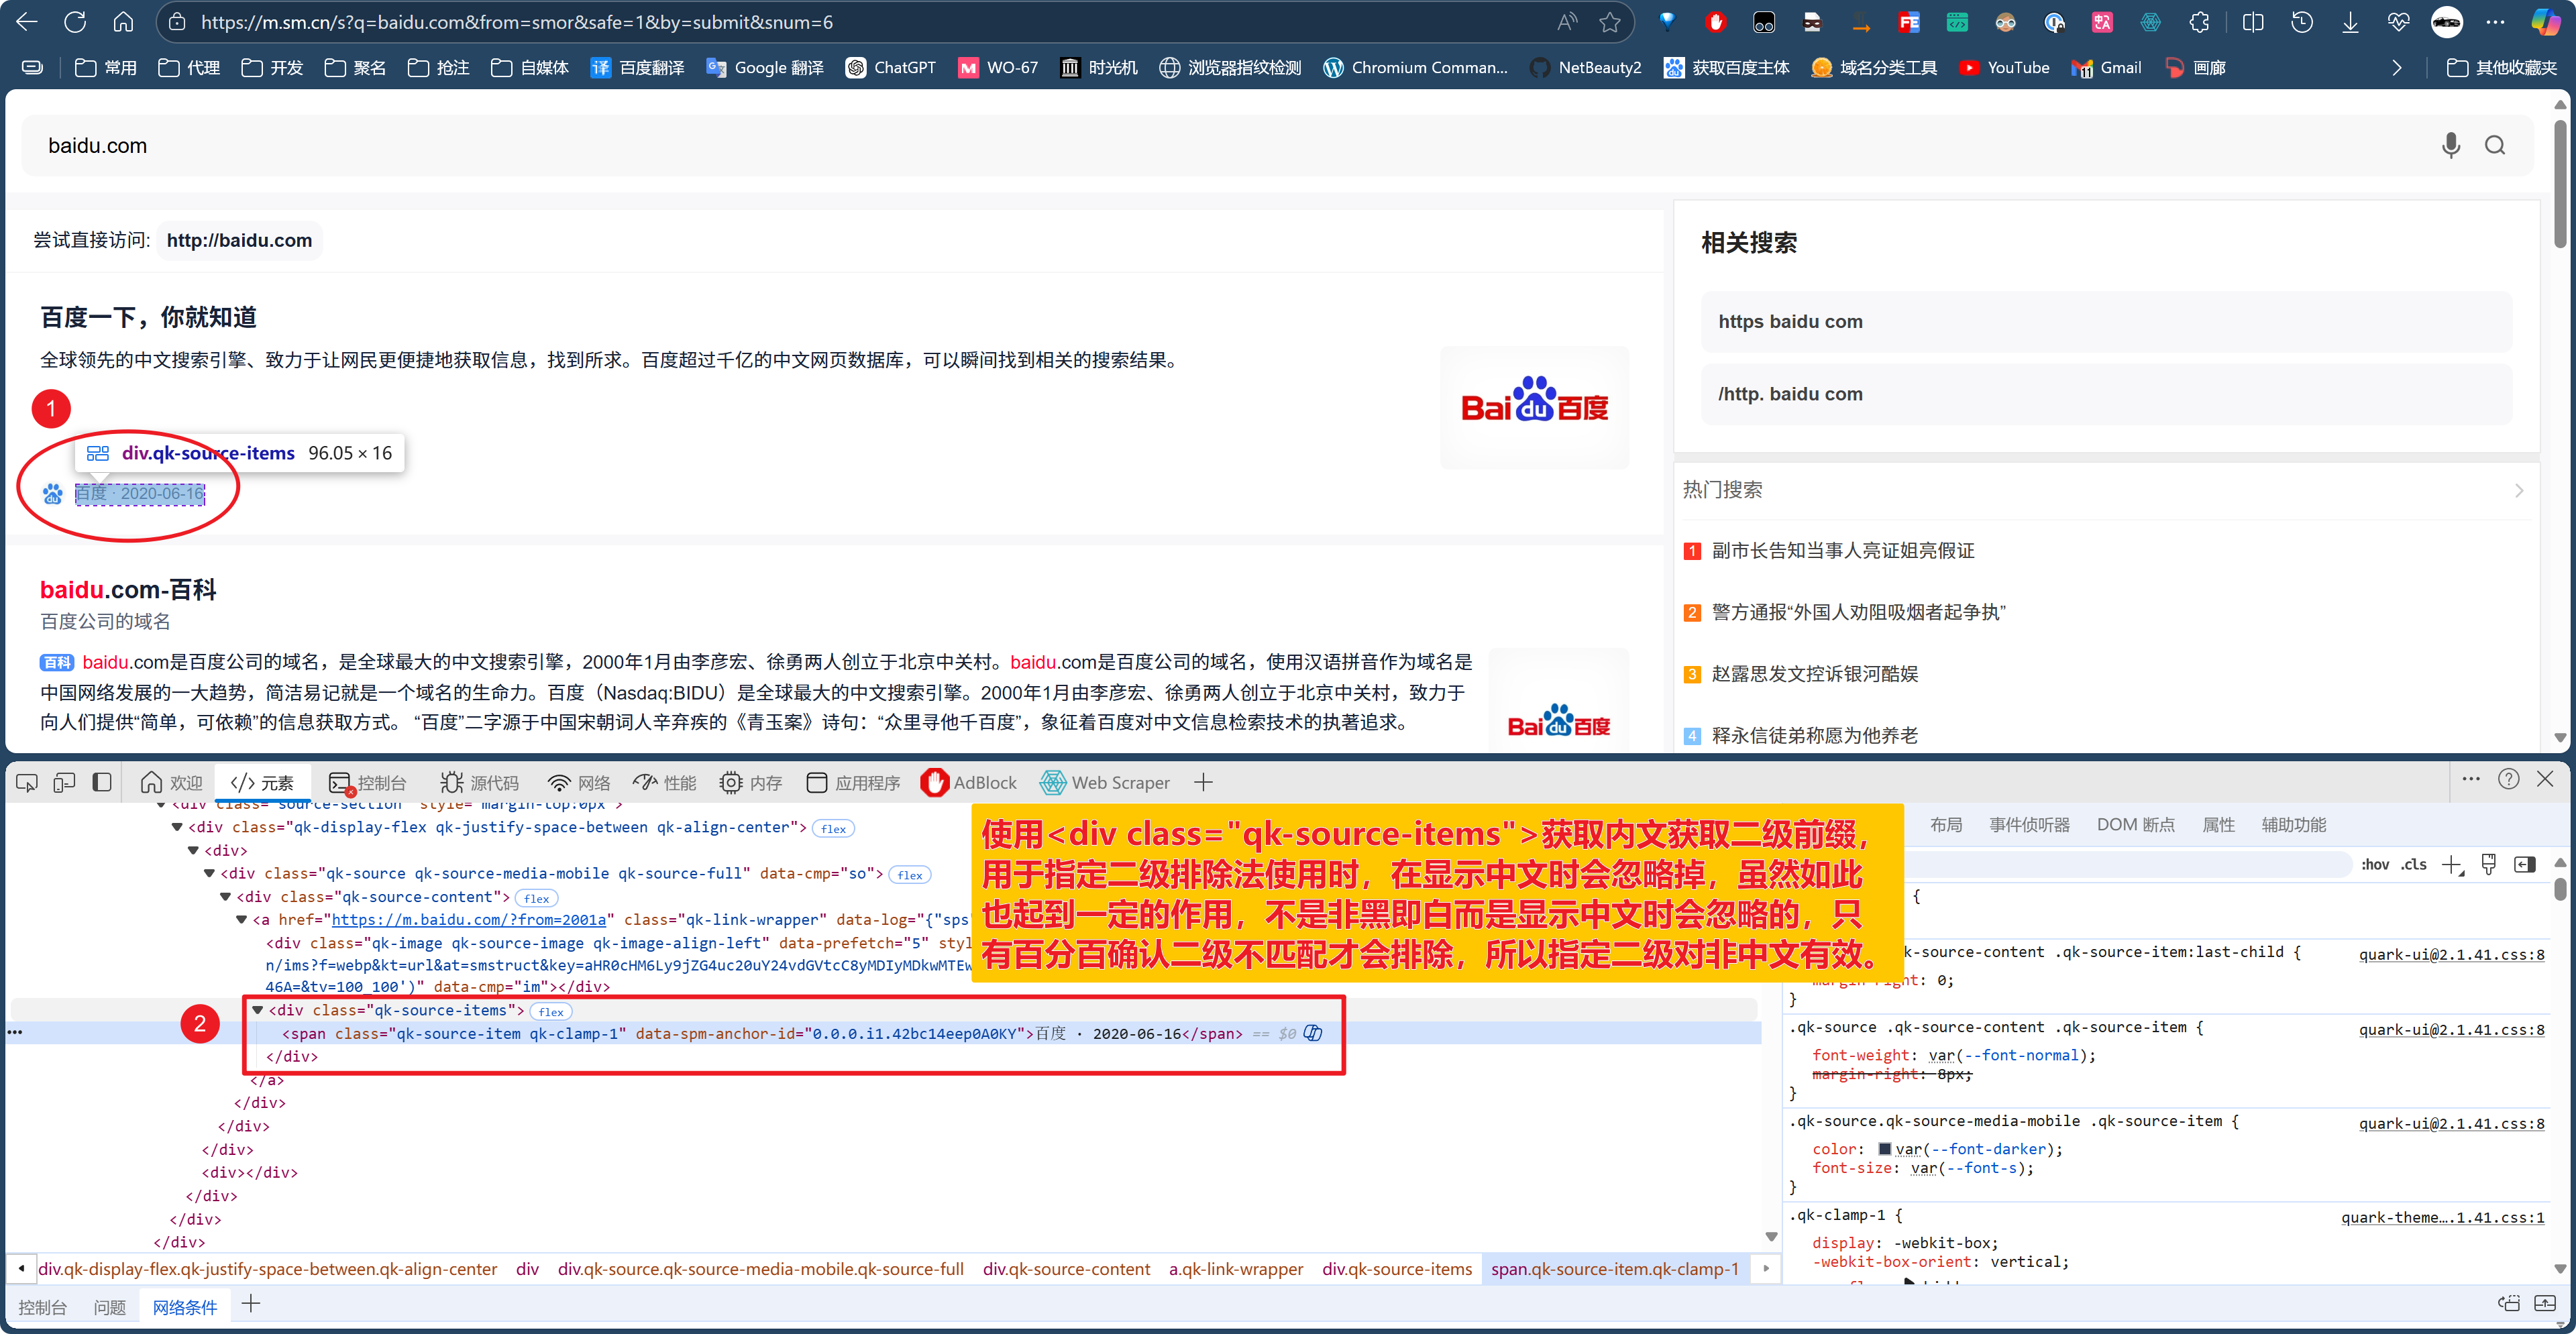Screen dimensions: 2576x1334
Task: Switch to the 网络 tab
Action: (579, 783)
